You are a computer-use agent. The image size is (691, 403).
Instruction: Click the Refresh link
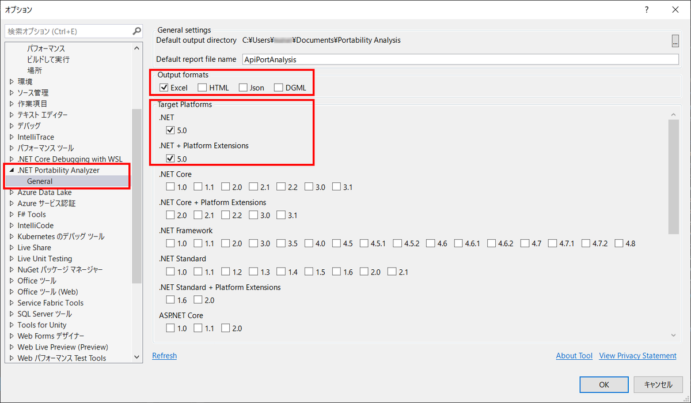pyautogui.click(x=164, y=356)
